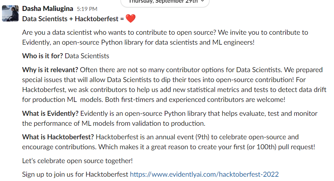Click the line "Let's celebrate open source together!"
Screen dimensions: 334x181
(78, 161)
